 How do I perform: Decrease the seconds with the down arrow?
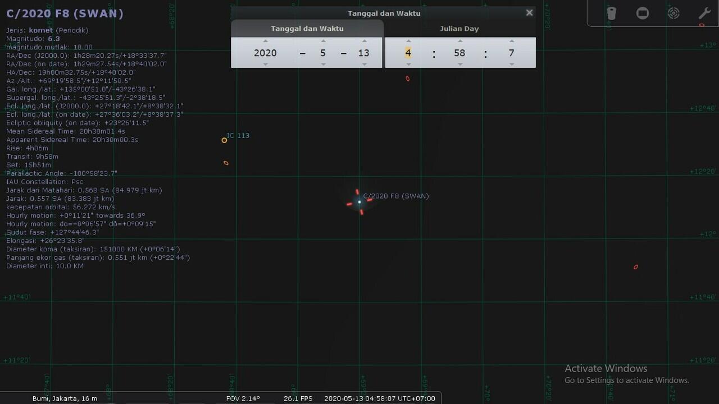coord(511,64)
